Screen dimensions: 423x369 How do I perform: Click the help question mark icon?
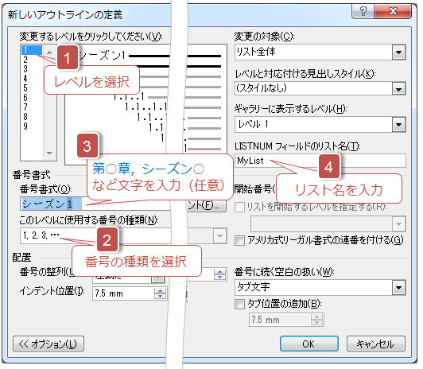(x=363, y=12)
